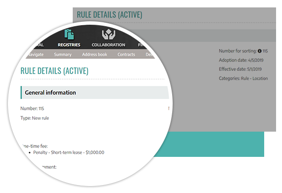Select the 'Number: 115' text
Image resolution: width=282 pixels, height=193 pixels.
pyautogui.click(x=32, y=108)
